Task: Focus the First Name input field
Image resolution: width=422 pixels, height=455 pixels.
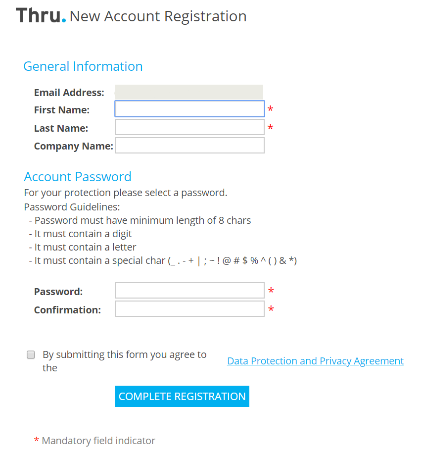Action: 189,109
